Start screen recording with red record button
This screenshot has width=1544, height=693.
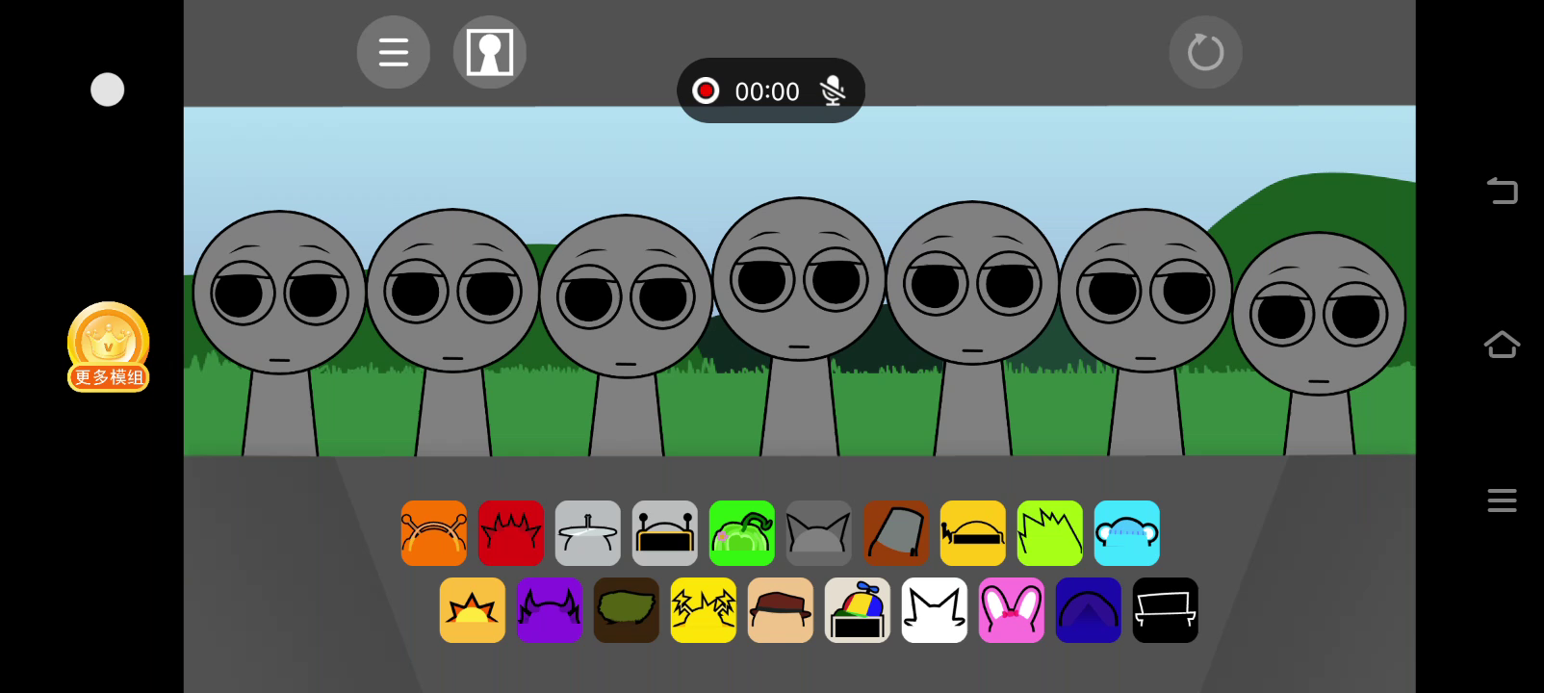point(706,90)
